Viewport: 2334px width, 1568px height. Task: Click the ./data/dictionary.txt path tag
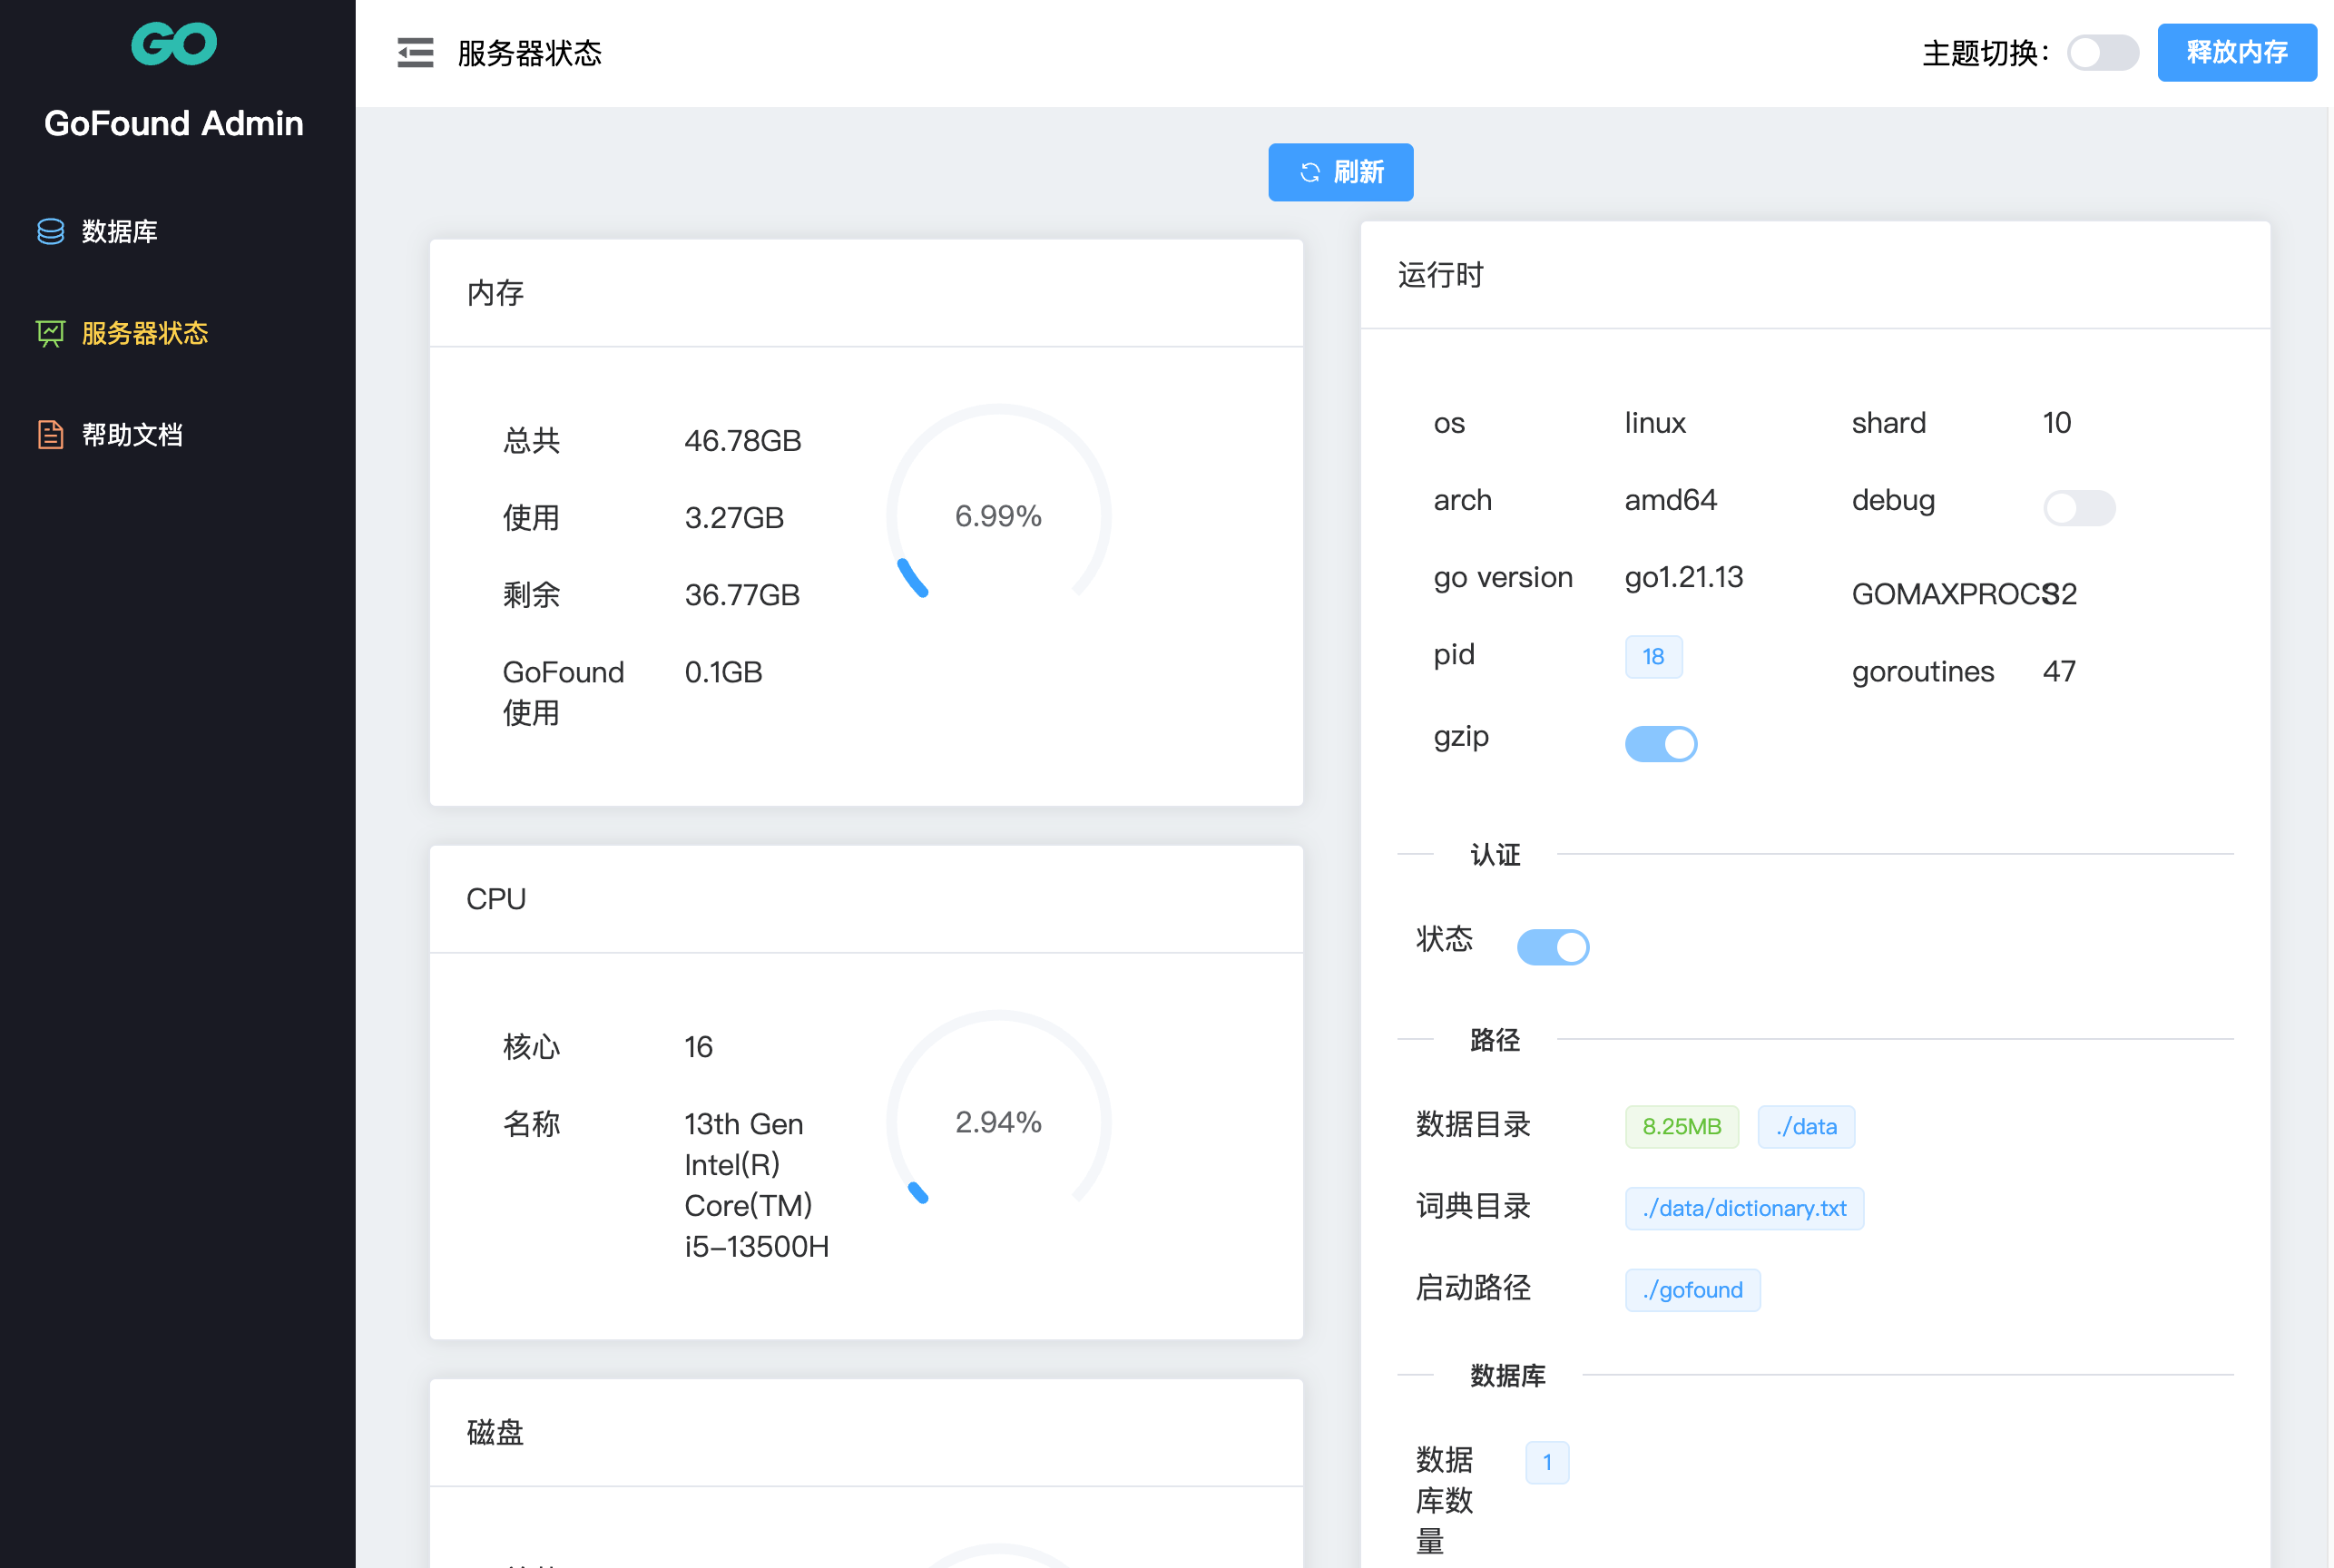coord(1744,1208)
